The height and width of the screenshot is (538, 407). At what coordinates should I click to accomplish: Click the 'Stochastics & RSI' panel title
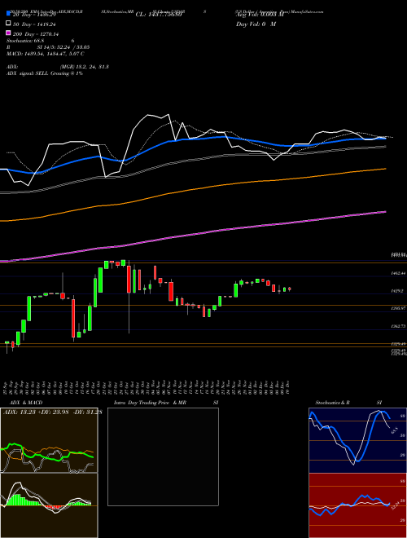[348, 403]
